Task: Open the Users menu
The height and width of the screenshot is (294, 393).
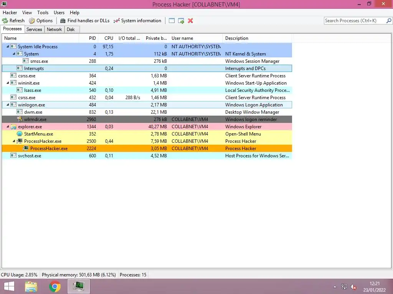Action: tap(59, 13)
